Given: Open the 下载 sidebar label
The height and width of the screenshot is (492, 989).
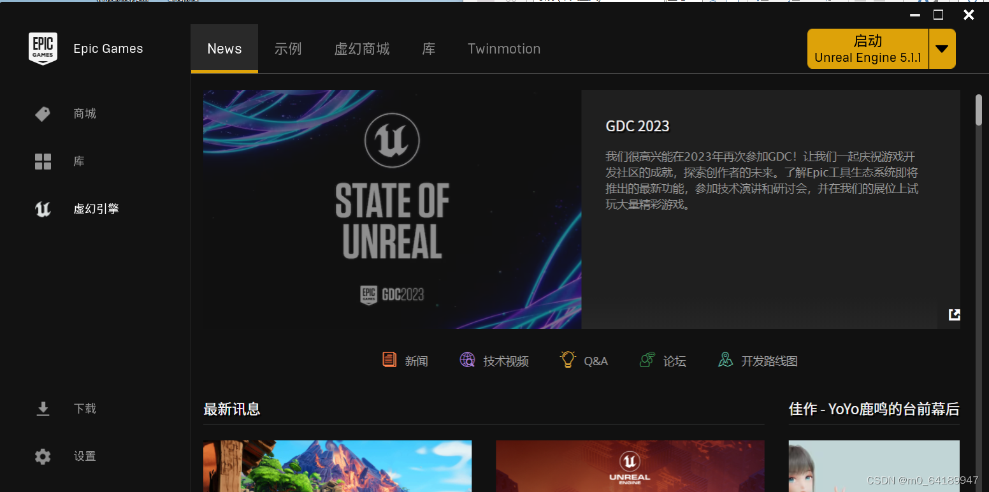Looking at the screenshot, I should point(85,409).
